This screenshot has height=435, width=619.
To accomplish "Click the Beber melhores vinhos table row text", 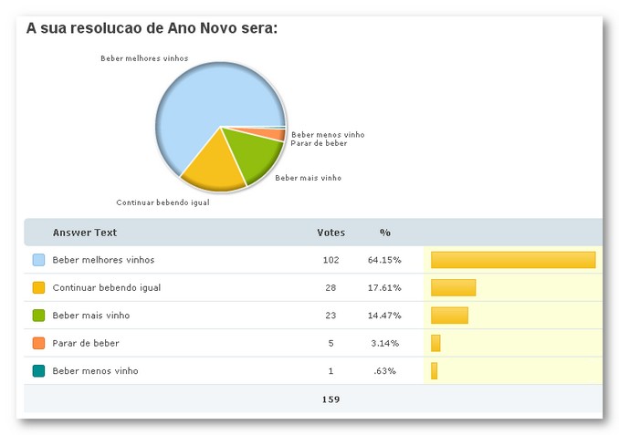I will (103, 260).
